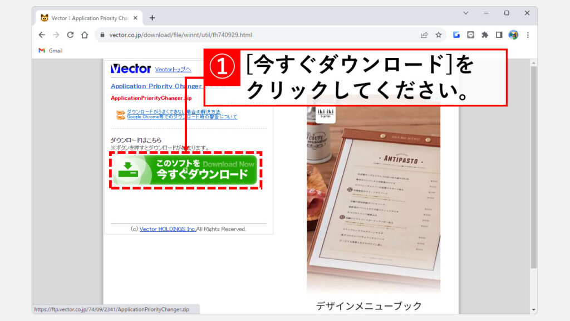570x321 pixels.
Task: Maximize the Chrome window
Action: pyautogui.click(x=507, y=13)
